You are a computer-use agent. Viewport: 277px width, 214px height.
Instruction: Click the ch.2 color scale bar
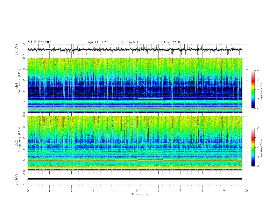coord(253,147)
